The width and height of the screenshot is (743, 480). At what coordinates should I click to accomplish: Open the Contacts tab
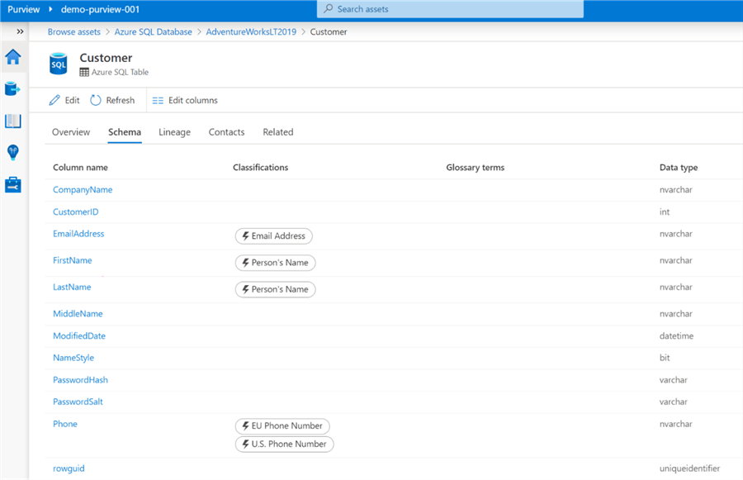(226, 132)
